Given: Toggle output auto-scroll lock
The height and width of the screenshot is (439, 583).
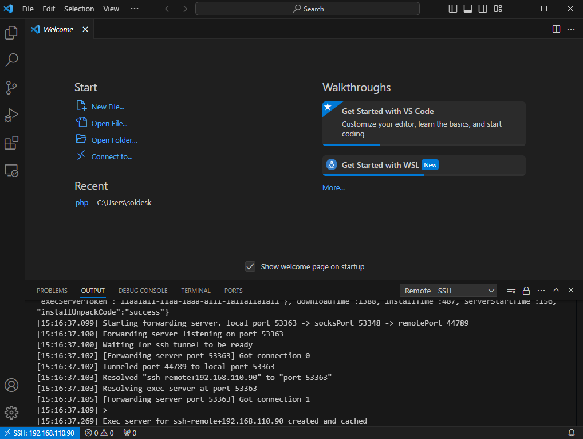Looking at the screenshot, I should tap(526, 290).
